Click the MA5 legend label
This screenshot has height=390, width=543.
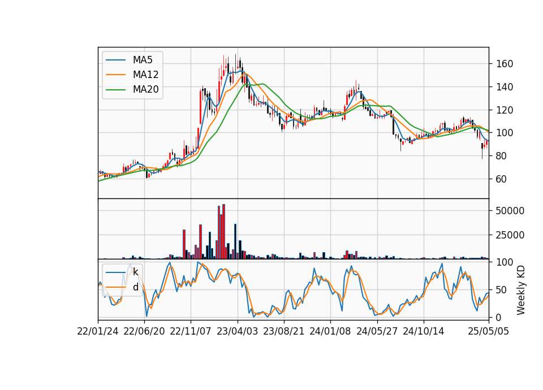click(143, 60)
